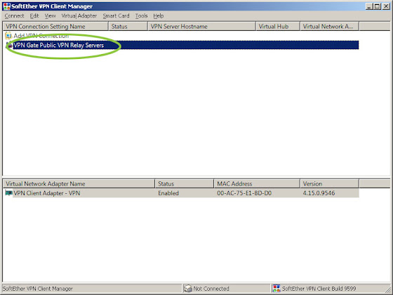Viewport: 393px width, 295px height.
Task: Click the Not Connected status bar icon
Action: click(188, 289)
